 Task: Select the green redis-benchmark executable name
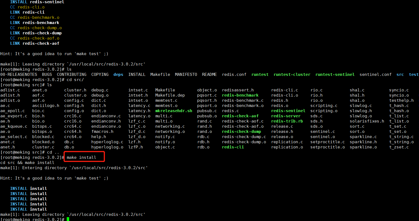click(240, 95)
